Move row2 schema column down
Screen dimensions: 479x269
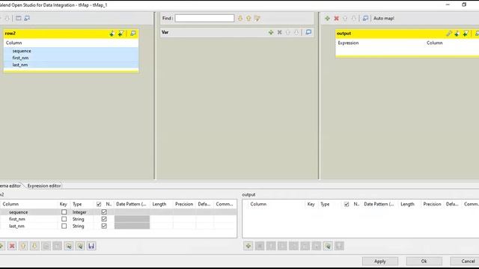(34, 246)
